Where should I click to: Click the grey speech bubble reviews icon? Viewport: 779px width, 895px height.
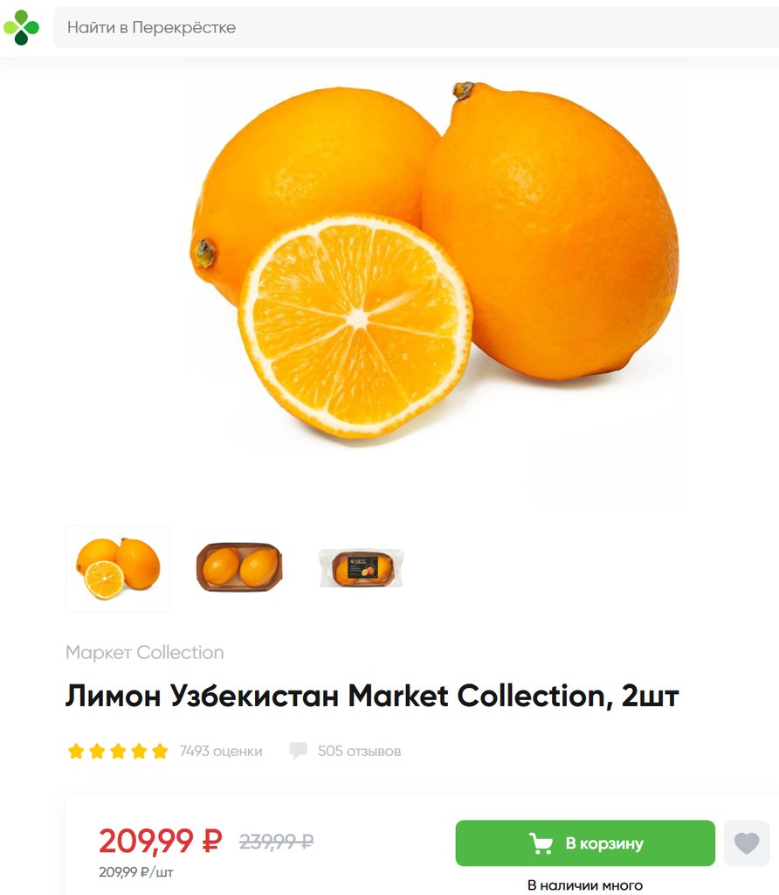click(x=299, y=751)
